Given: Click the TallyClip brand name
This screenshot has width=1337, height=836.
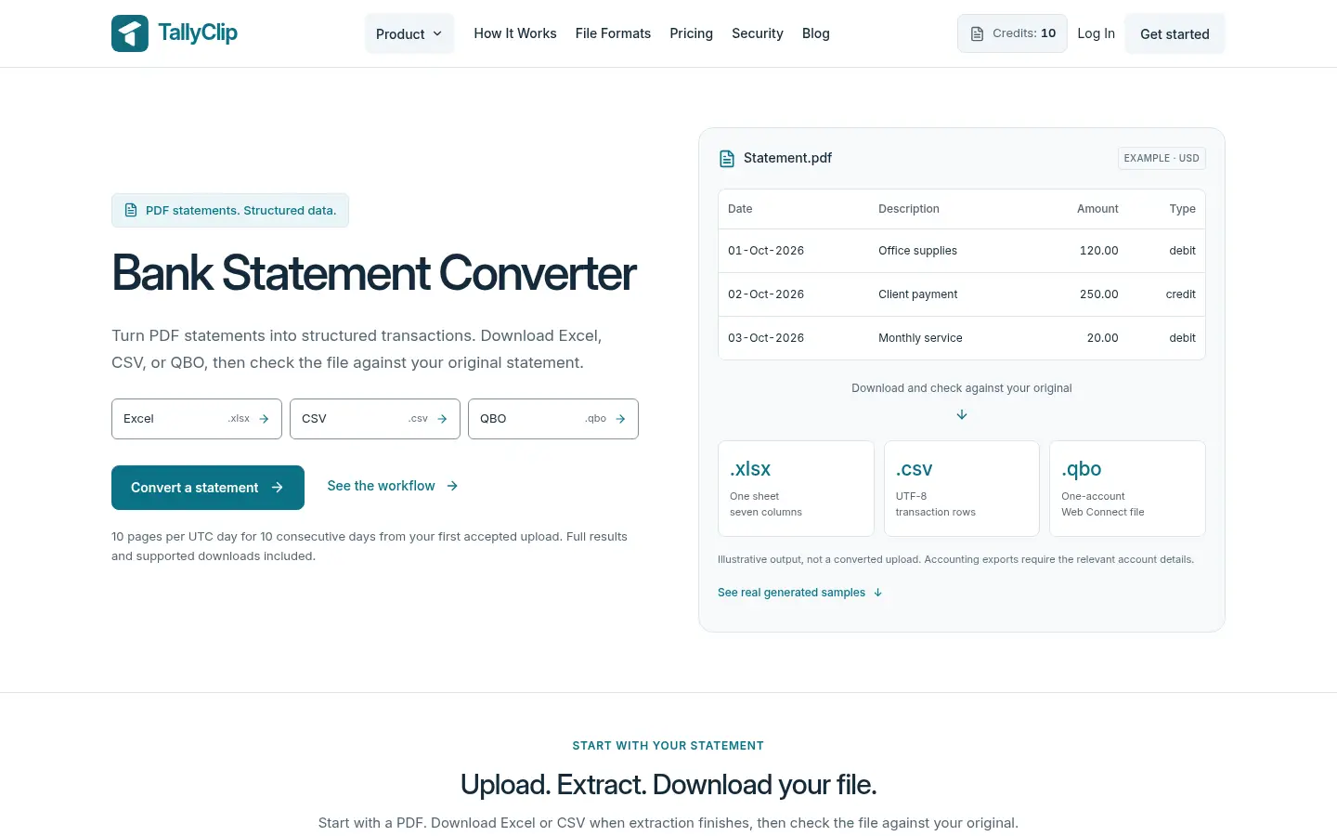Looking at the screenshot, I should pyautogui.click(x=198, y=33).
